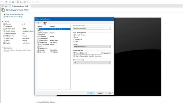183x103 pixels.
Task: Click CD/DVD (SATA) device entry
Action: click(10, 31)
